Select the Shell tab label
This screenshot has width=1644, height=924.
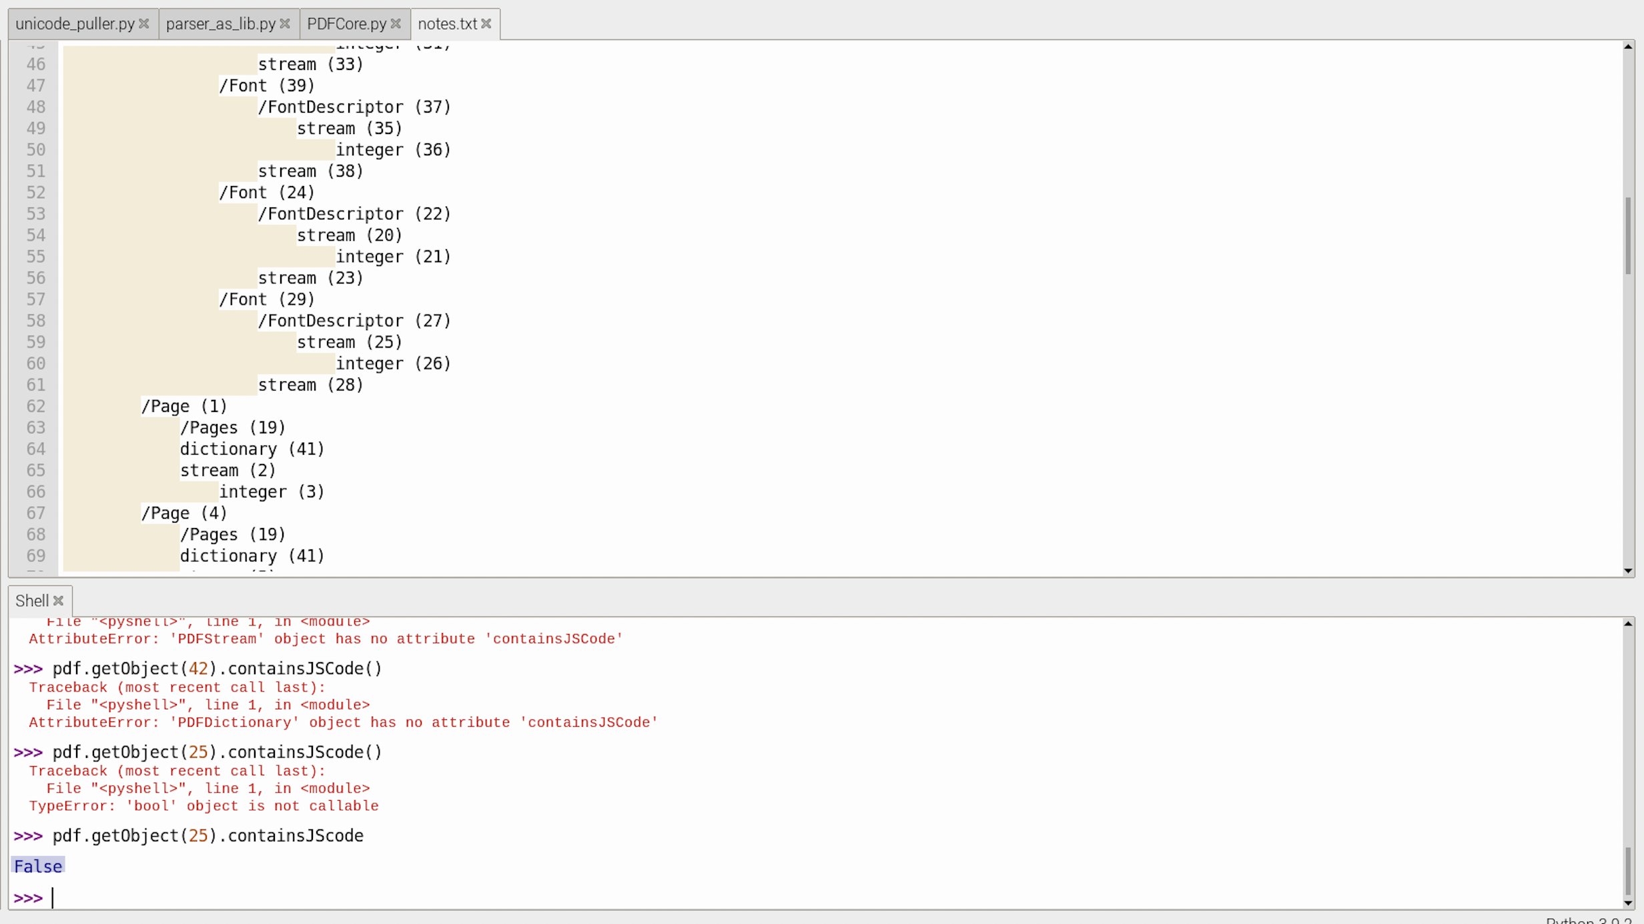[31, 601]
